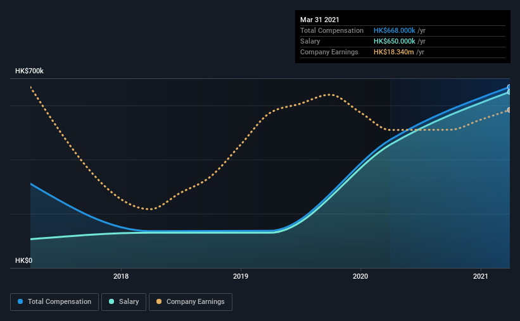Click the HK$18.340m company earnings value
The width and height of the screenshot is (520, 321).
[x=394, y=52]
